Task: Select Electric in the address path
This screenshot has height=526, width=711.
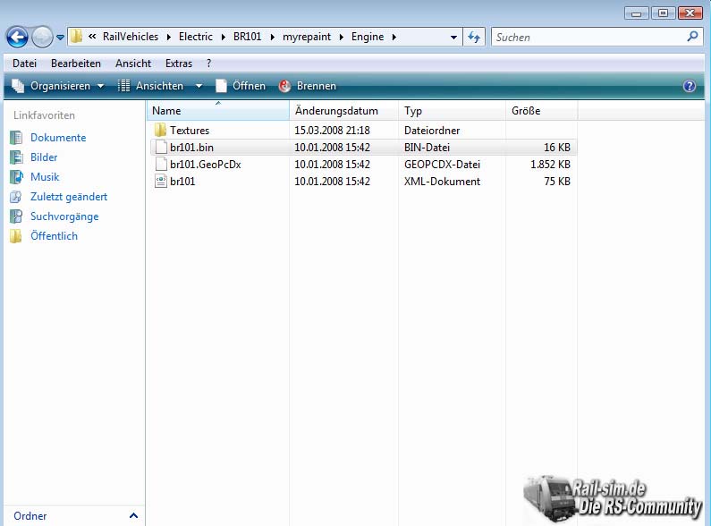Action: click(196, 37)
